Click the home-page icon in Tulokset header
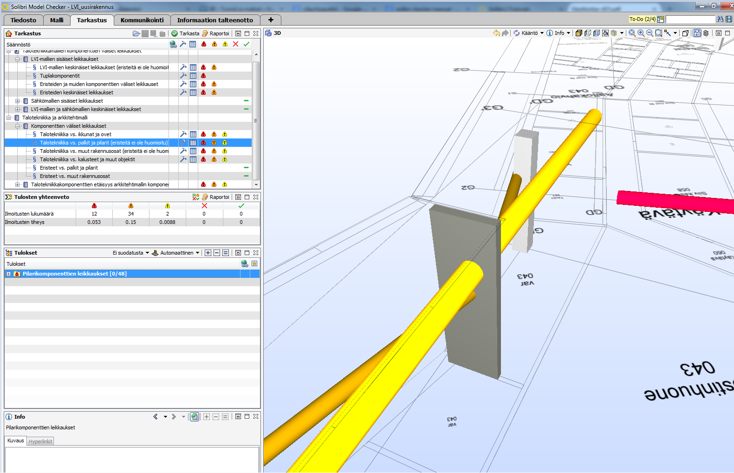 (x=254, y=263)
